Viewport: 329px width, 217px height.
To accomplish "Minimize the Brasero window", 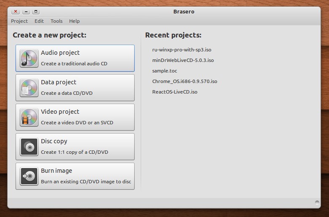I will pos(26,11).
